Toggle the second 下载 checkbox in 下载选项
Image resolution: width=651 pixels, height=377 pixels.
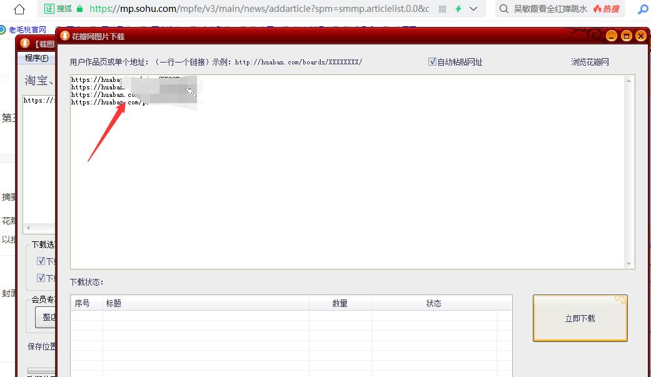42,277
